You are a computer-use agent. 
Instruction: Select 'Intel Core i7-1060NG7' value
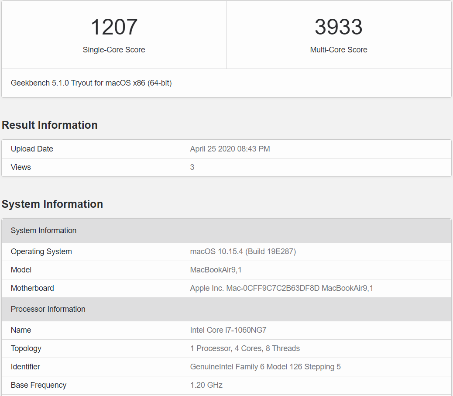228,330
